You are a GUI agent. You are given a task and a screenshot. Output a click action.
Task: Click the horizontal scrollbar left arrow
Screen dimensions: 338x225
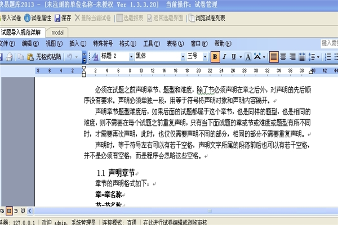coord(30,211)
